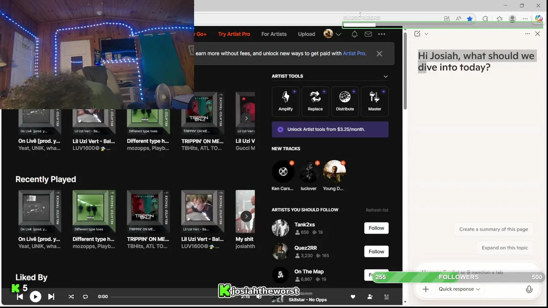This screenshot has height=308, width=548.
Task: Open the browser favorites list icon
Action: tap(499, 19)
